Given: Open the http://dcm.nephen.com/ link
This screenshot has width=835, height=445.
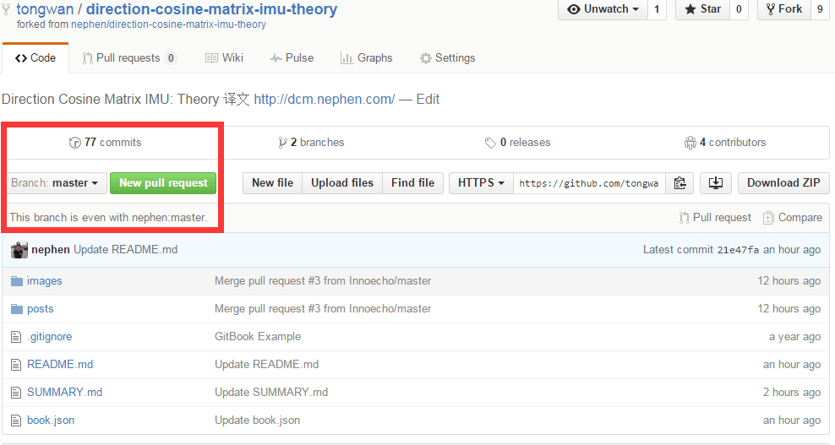Looking at the screenshot, I should tap(325, 100).
